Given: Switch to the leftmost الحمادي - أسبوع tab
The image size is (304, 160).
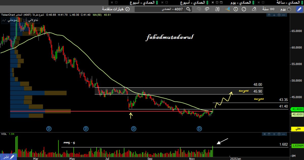Looking at the screenshot, I should (x=143, y=2).
